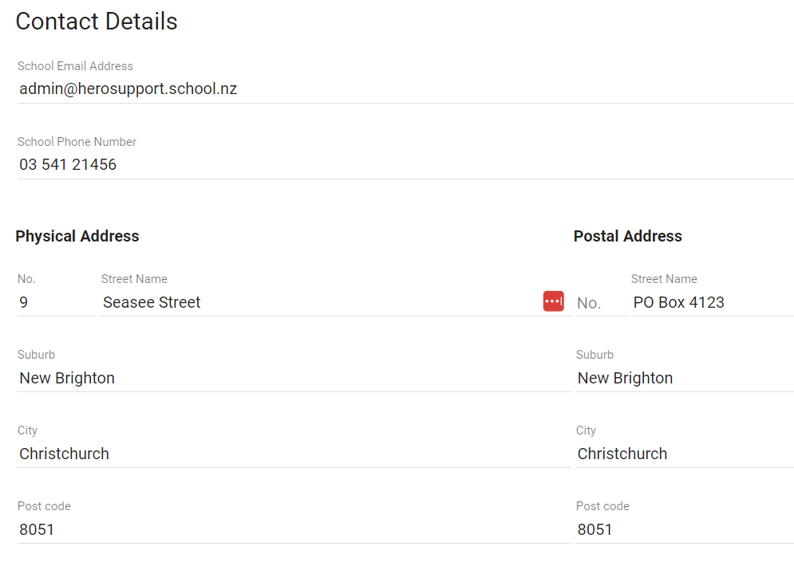Click the Physical Address section heading
The image size is (794, 562).
pyautogui.click(x=77, y=236)
